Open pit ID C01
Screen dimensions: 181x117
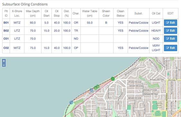pos(6,39)
